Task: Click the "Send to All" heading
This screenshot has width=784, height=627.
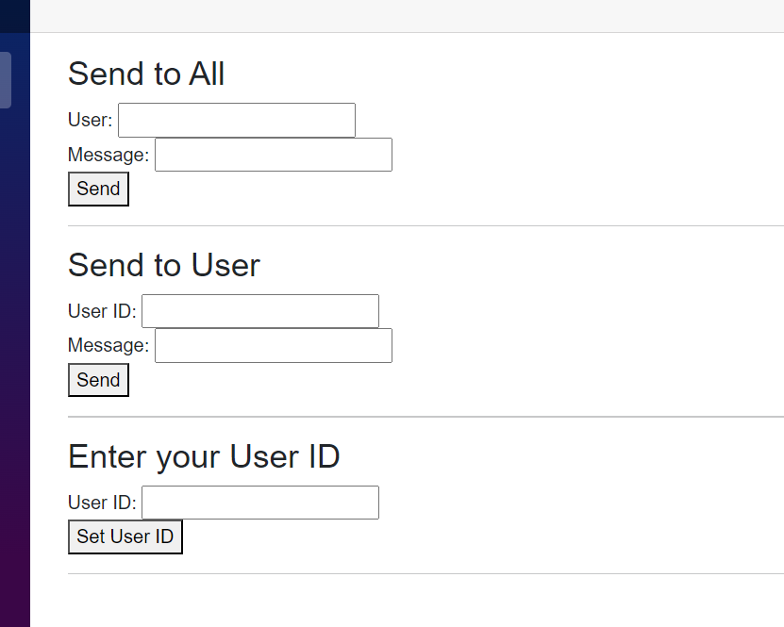Action: [146, 74]
